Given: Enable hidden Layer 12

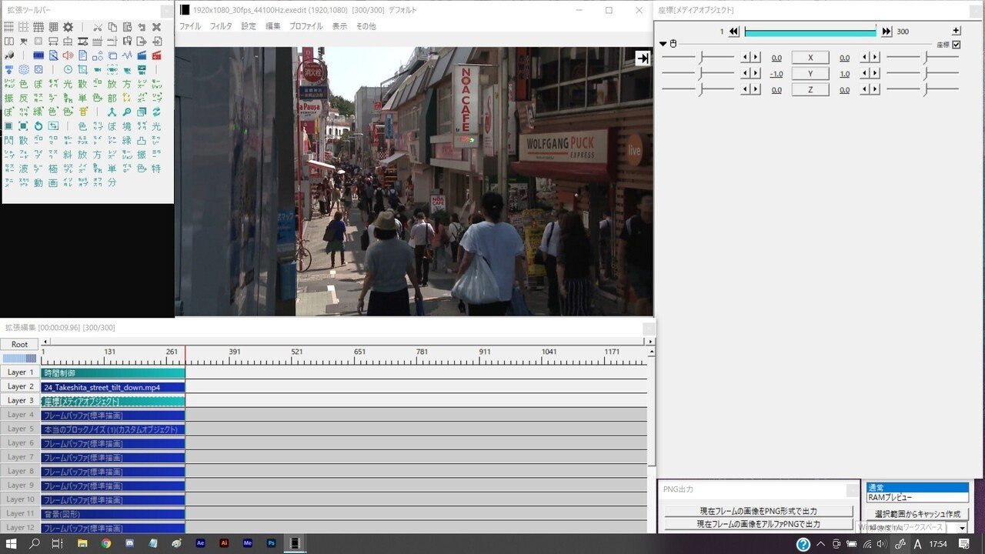Looking at the screenshot, I should click(x=19, y=527).
